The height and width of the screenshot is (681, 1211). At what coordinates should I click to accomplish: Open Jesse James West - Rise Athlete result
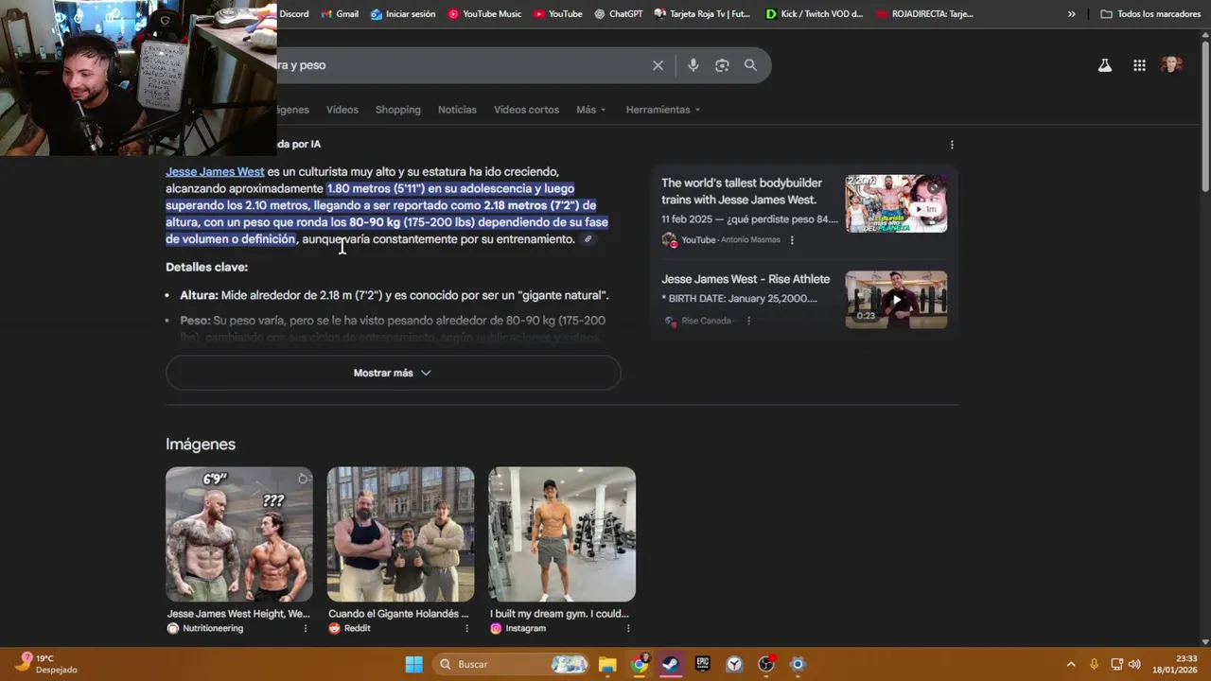click(746, 279)
